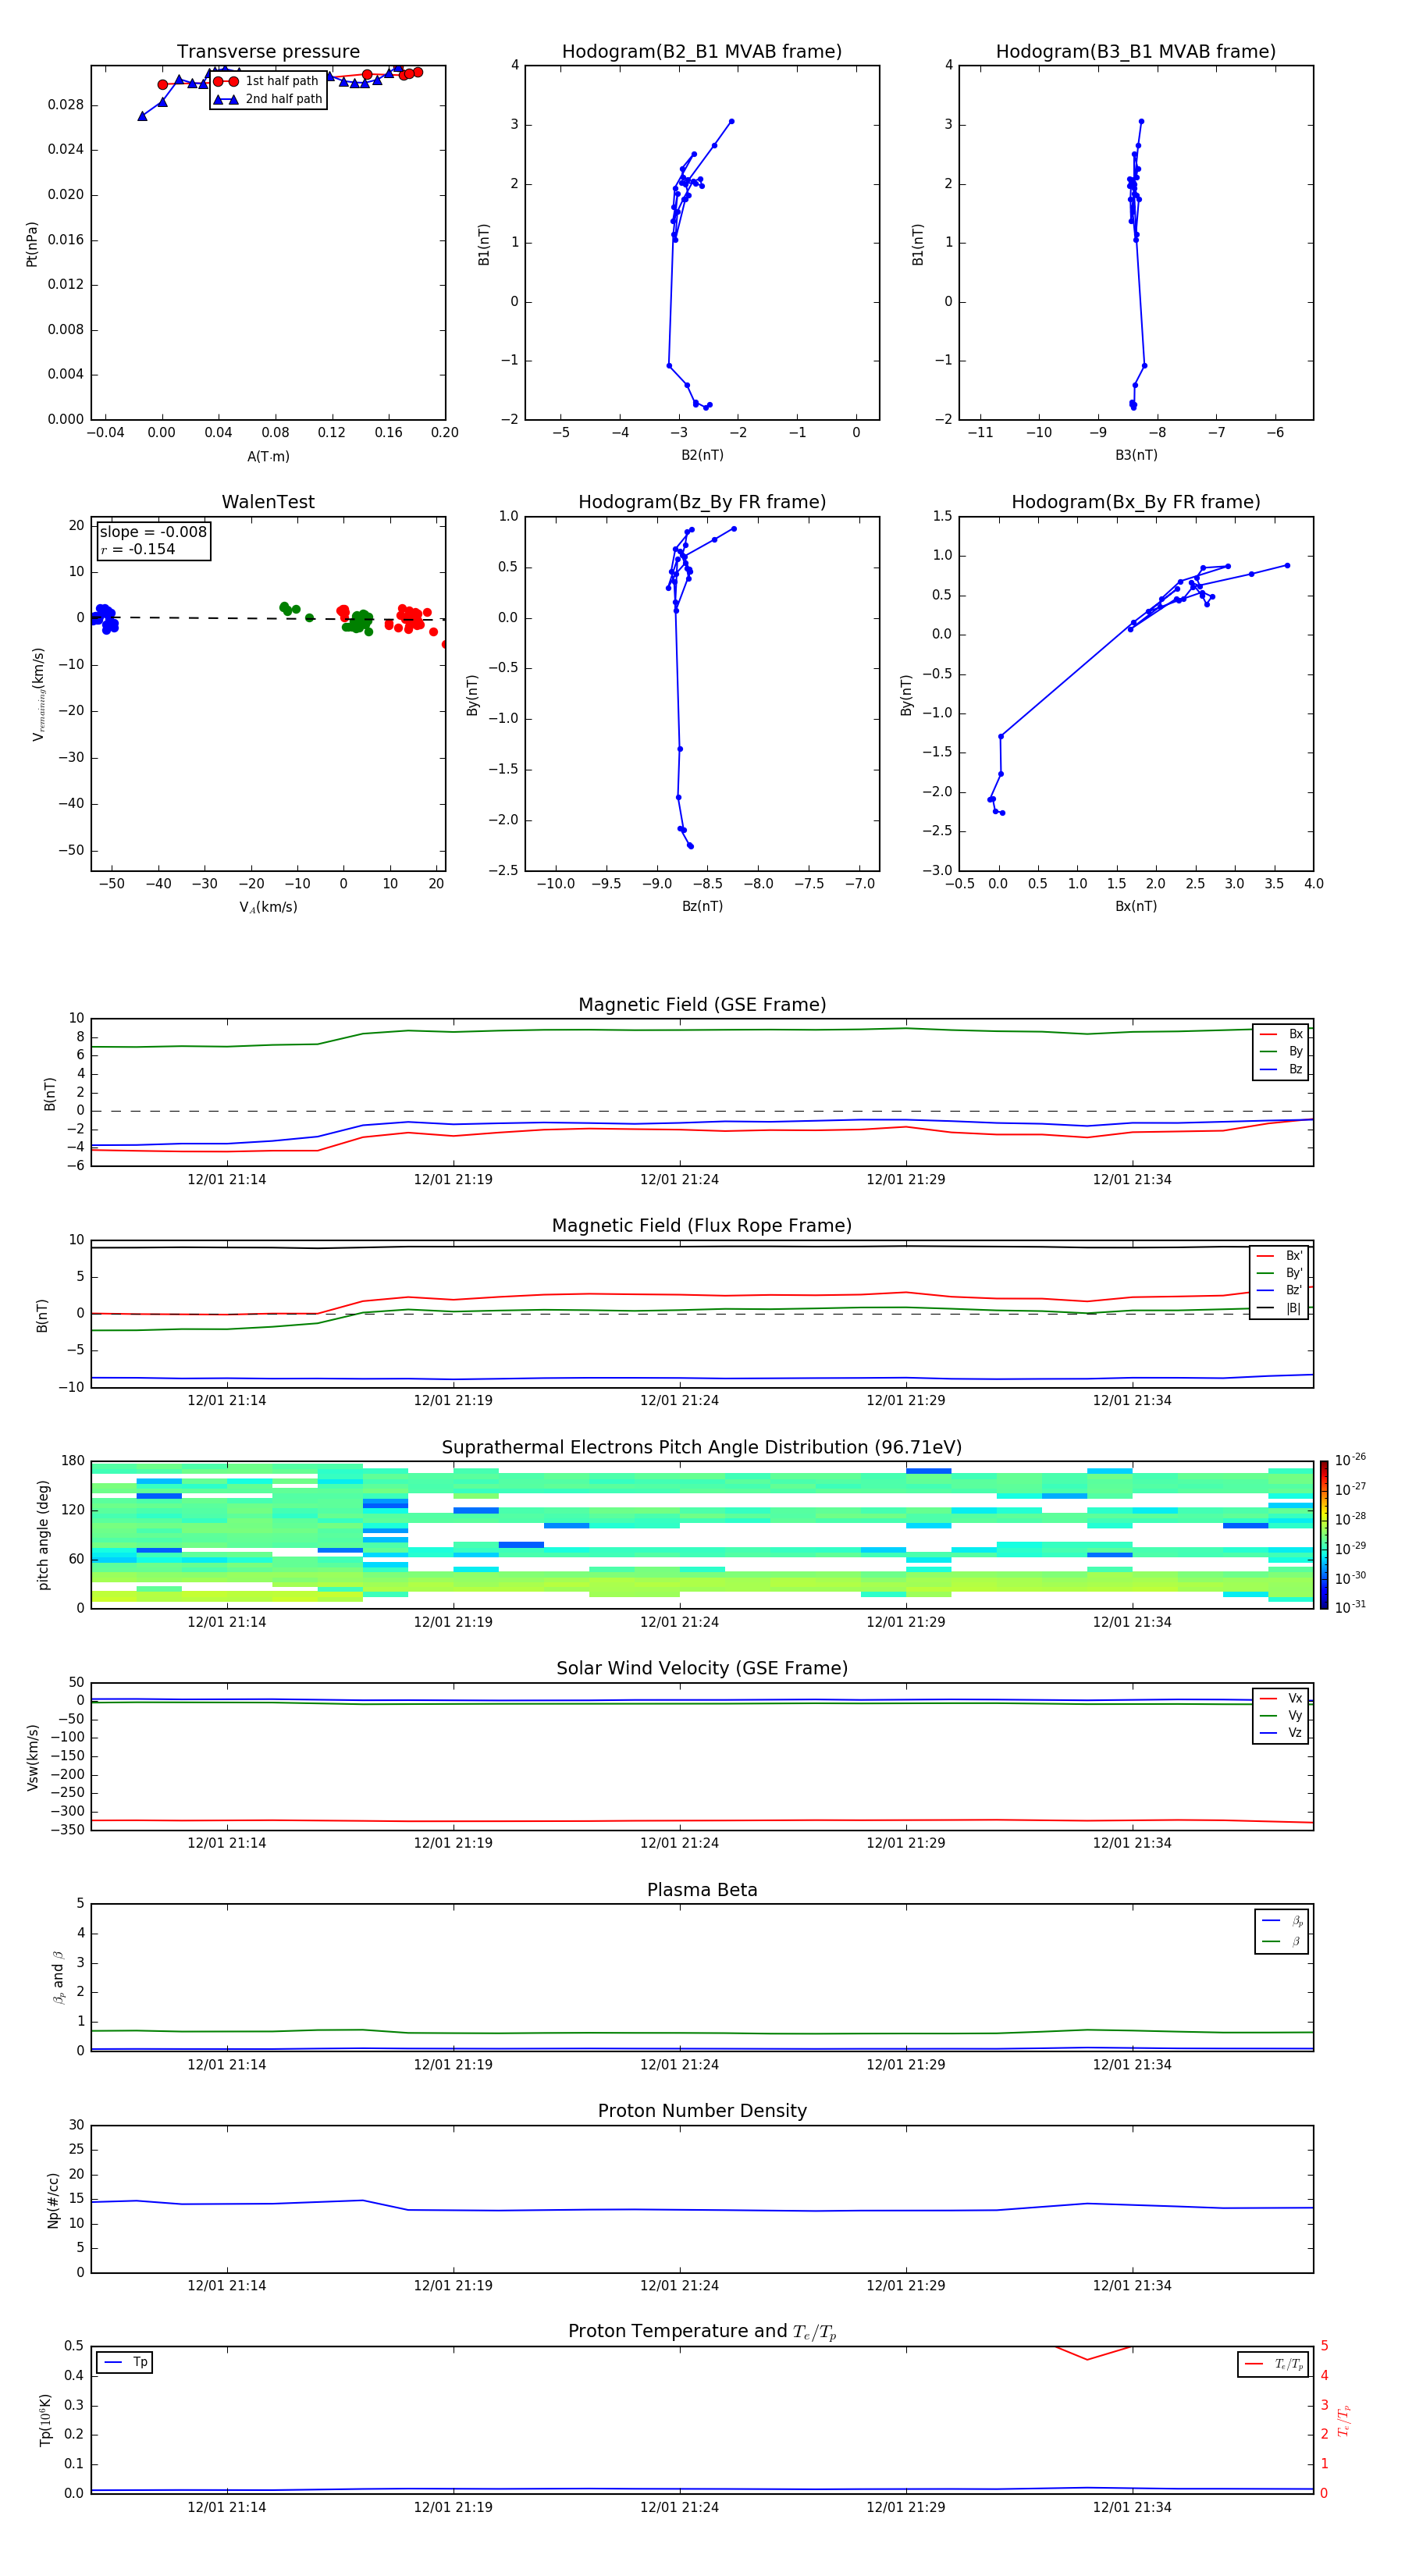1405x2576 pixels.
Task: Click the 'pitch angle (deg)' axis label
Action: click(x=43, y=1535)
